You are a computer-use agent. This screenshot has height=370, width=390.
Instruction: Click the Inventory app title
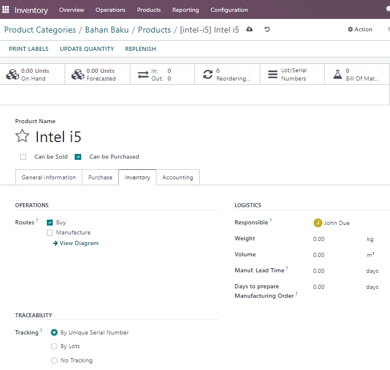[31, 10]
